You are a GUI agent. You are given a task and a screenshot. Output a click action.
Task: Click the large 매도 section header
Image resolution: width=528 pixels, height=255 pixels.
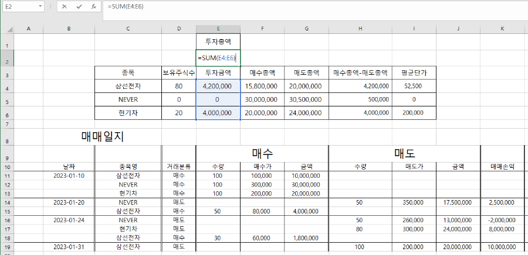404,153
